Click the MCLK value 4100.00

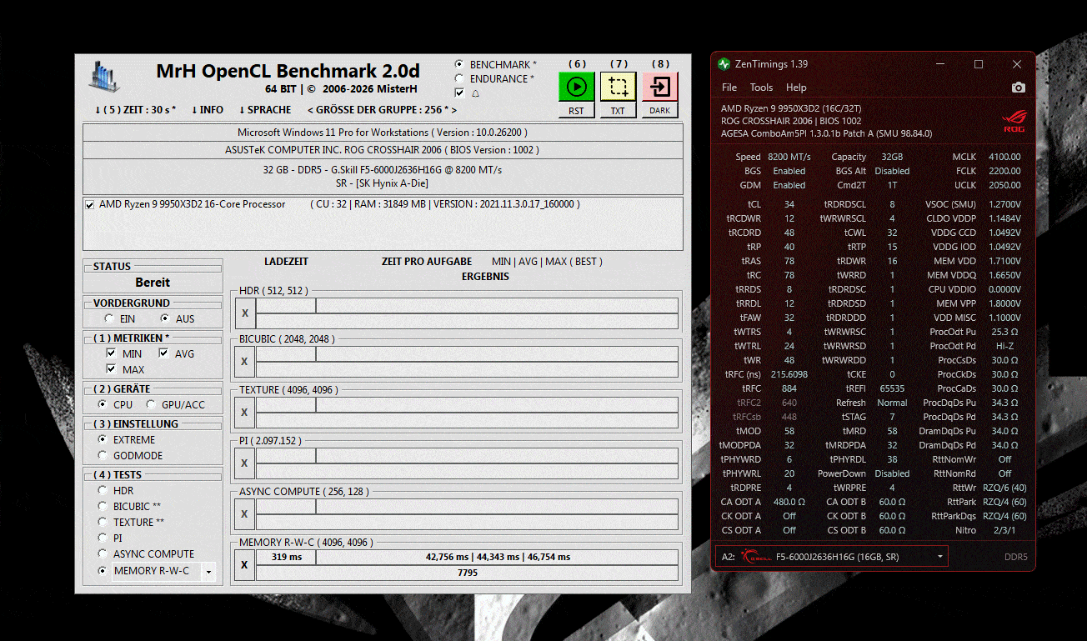pos(1005,157)
